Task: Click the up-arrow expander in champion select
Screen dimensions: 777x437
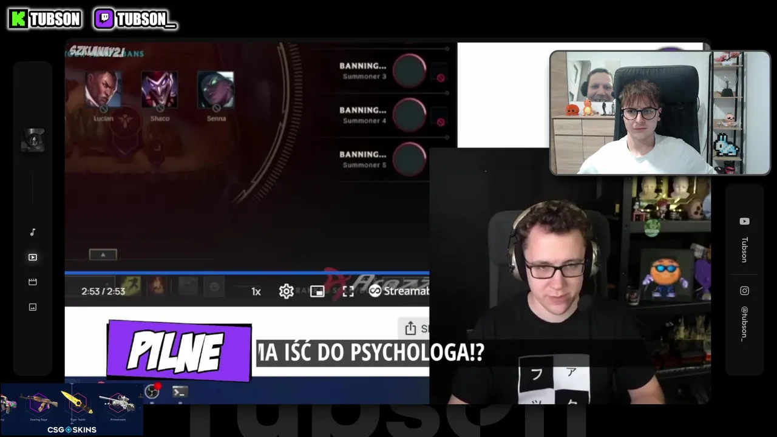Action: [x=103, y=255]
